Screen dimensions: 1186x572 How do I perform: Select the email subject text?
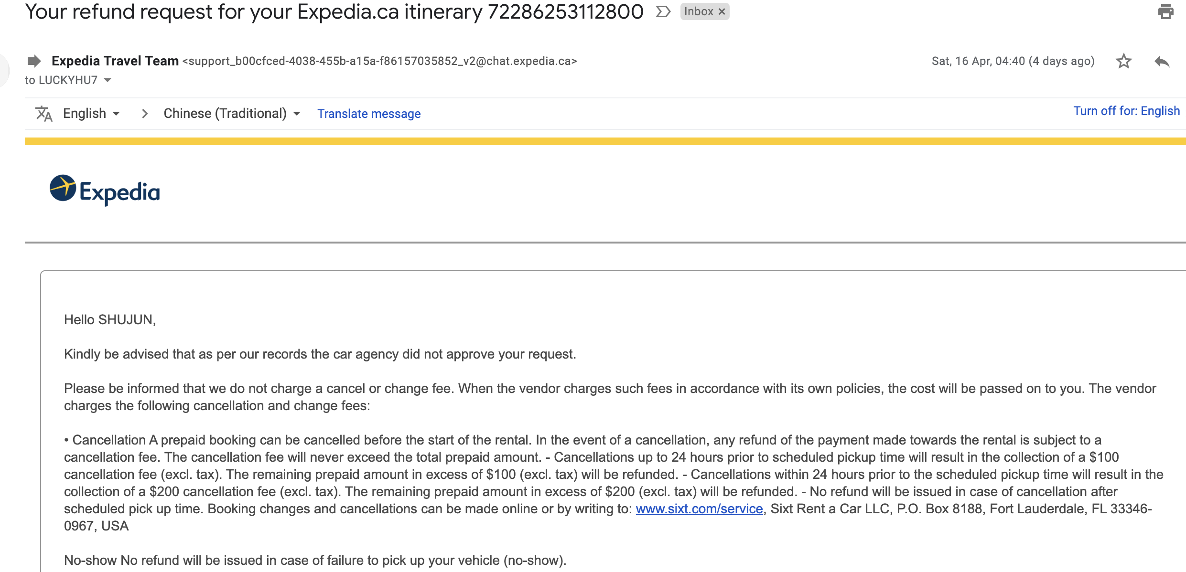tap(334, 11)
